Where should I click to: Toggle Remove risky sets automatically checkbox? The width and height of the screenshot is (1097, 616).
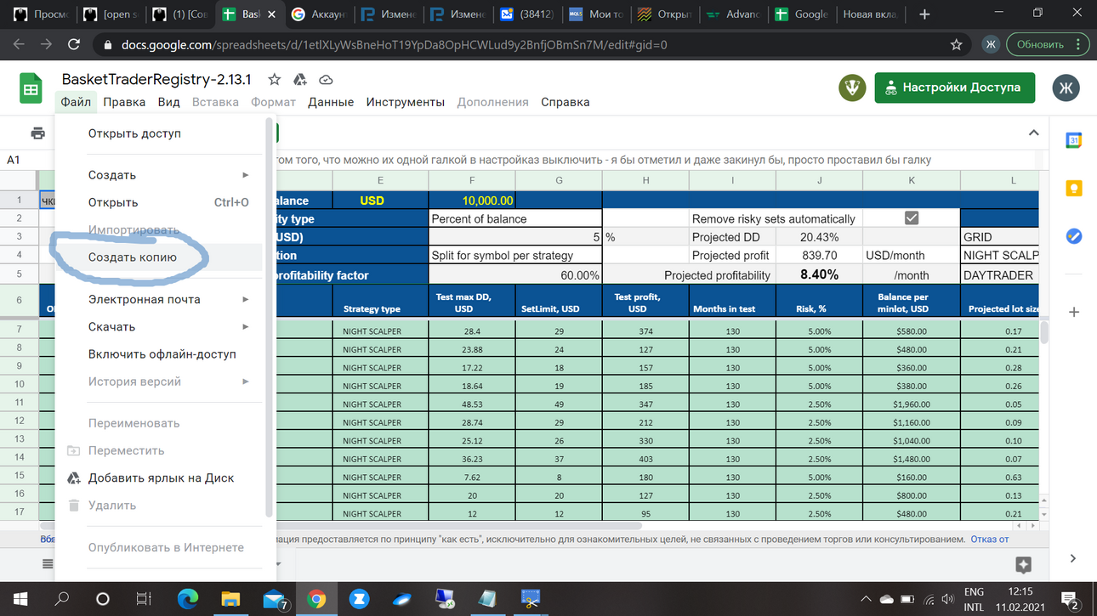click(911, 218)
